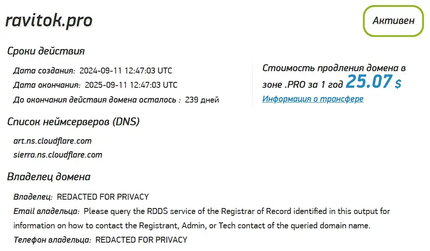Click the 239 дней remaining value
This screenshot has width=430, height=251.
[x=202, y=100]
